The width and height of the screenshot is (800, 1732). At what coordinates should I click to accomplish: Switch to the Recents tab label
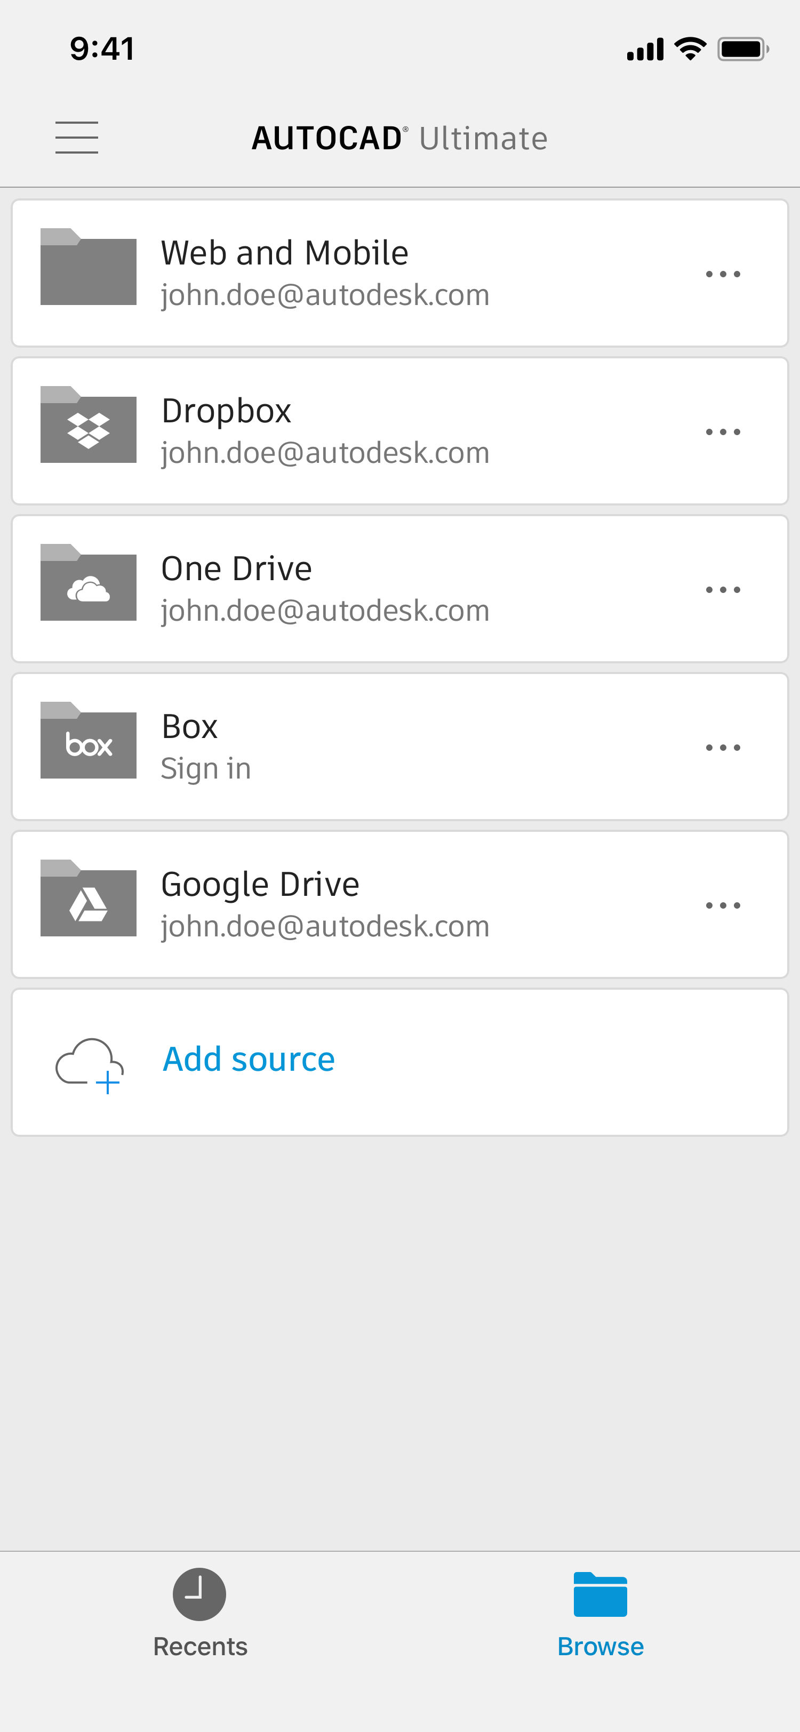pos(201,1647)
